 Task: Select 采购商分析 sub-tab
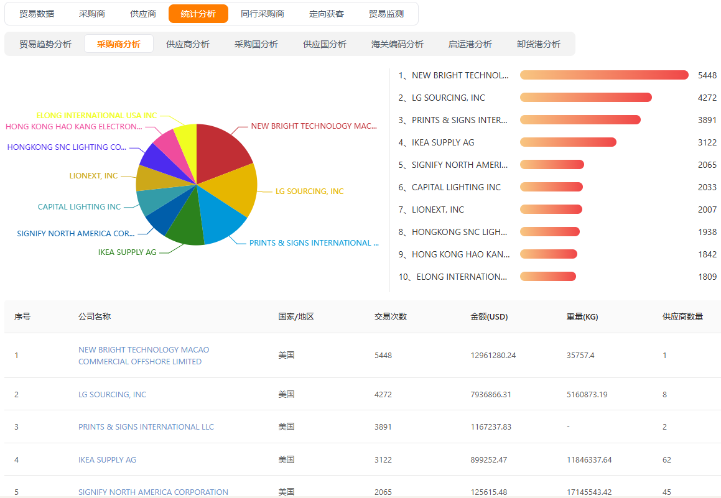point(119,44)
